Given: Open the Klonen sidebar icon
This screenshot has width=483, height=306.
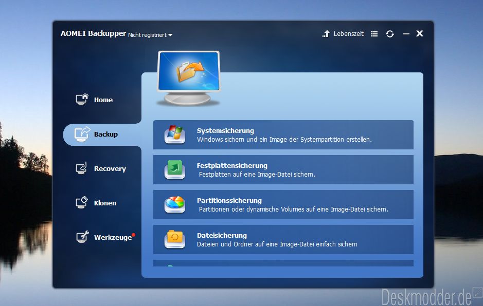Looking at the screenshot, I should [x=82, y=202].
